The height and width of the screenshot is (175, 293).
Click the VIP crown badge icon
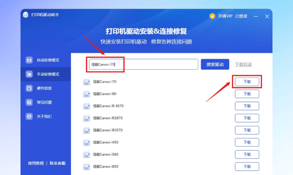tap(212, 16)
